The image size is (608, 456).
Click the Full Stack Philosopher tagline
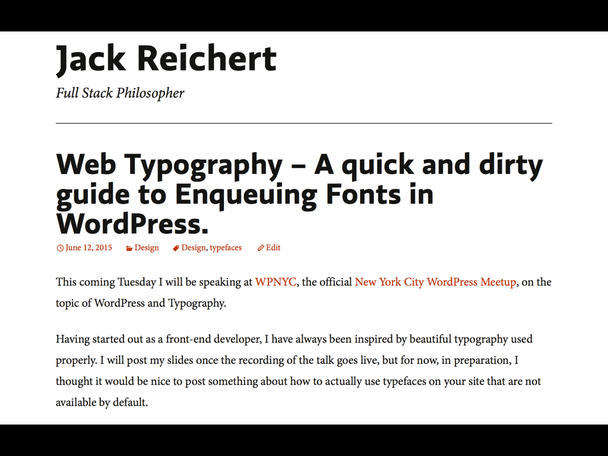click(x=120, y=93)
